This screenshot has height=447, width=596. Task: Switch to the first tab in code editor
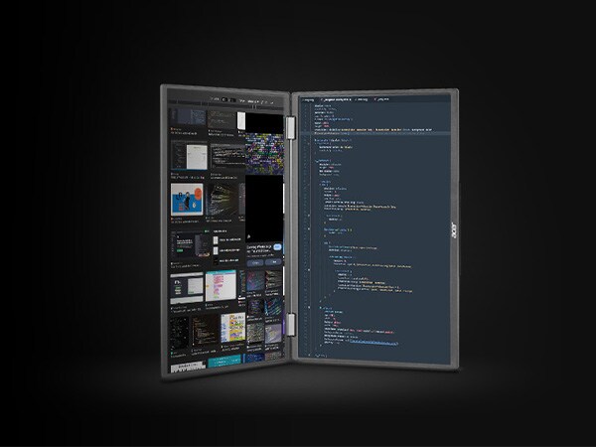pos(308,99)
